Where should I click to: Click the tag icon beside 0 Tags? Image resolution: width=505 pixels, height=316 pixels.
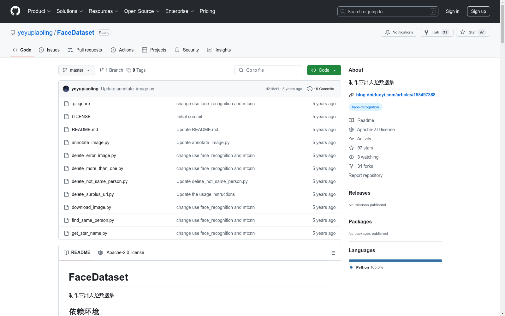tap(129, 70)
